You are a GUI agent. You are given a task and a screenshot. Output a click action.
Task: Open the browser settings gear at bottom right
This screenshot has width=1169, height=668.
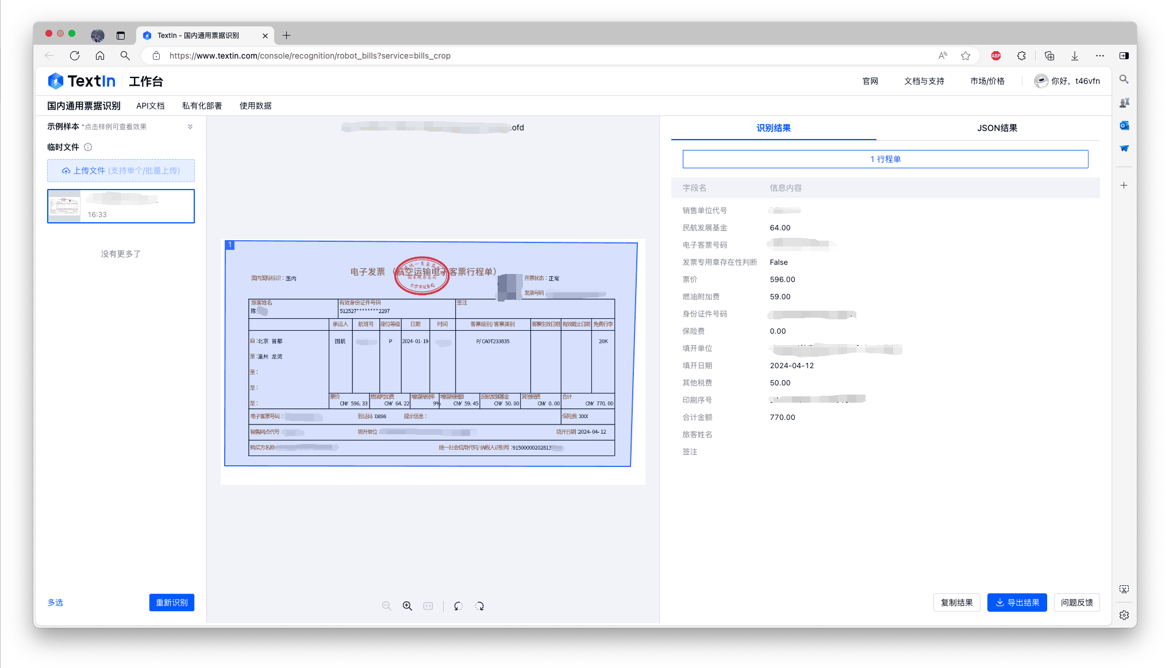point(1124,615)
